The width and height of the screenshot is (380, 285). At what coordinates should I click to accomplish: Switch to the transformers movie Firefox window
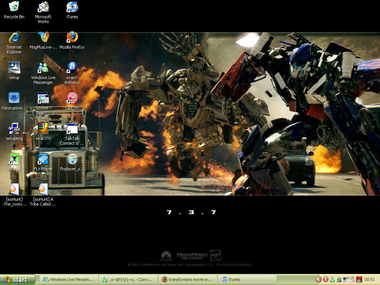187,279
